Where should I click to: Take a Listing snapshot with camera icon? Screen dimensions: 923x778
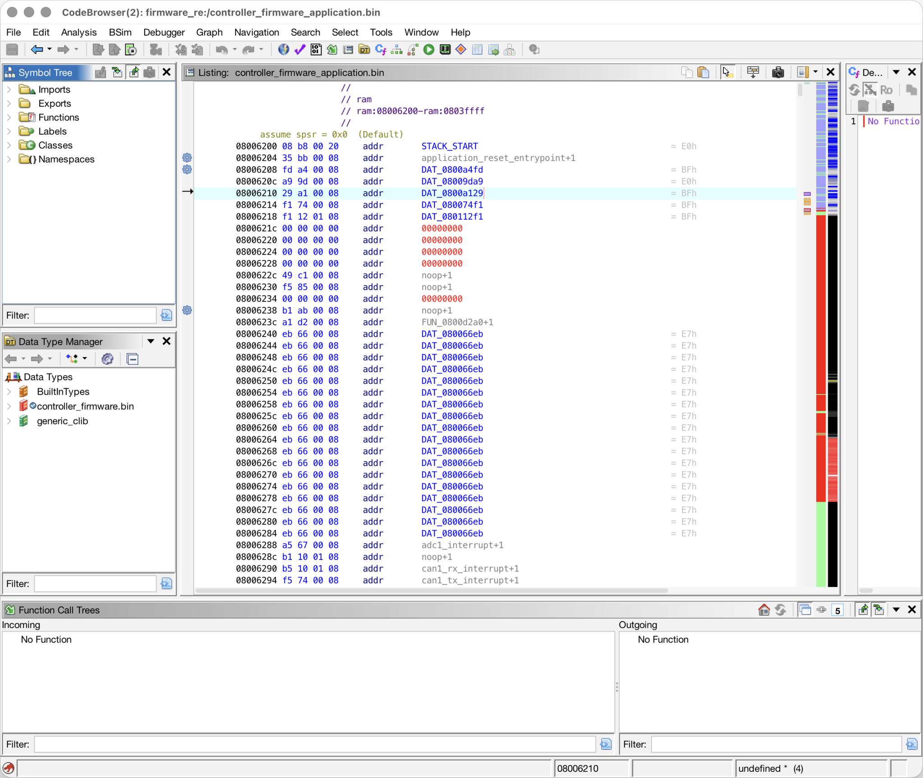777,72
